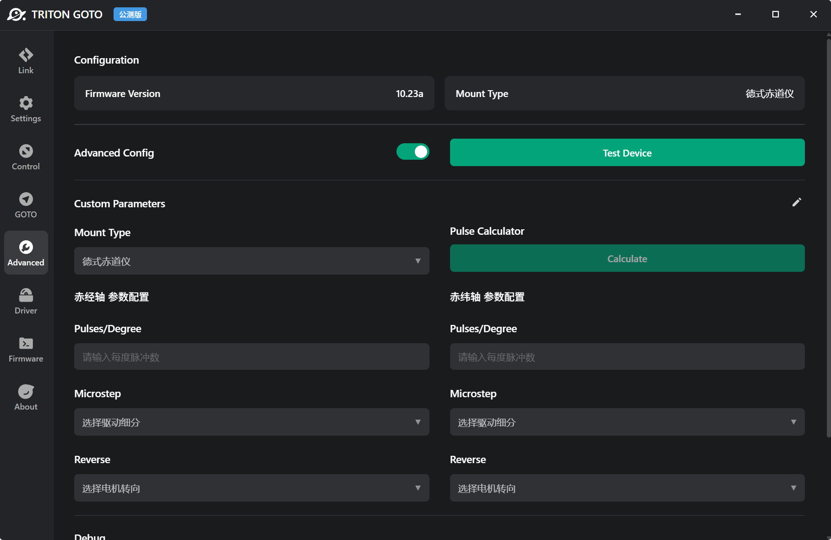Click the right ascension axis Pulses/Degree input field
The height and width of the screenshot is (540, 831).
251,356
